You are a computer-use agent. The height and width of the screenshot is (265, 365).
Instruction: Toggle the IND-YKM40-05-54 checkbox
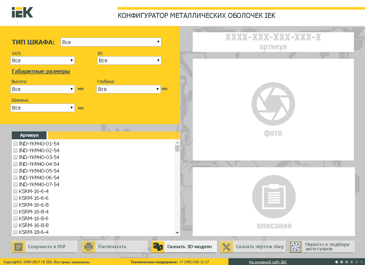(x=15, y=171)
